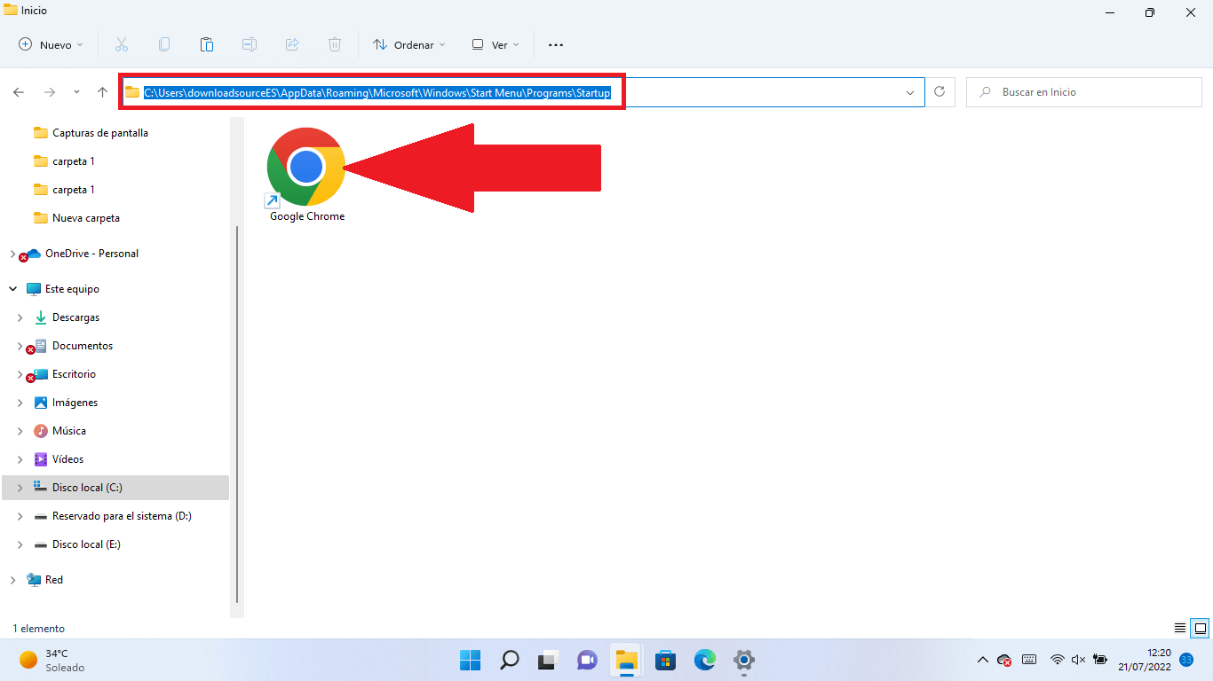The height and width of the screenshot is (681, 1213).
Task: Click File Explorer icon on taskbar
Action: [x=626, y=660]
